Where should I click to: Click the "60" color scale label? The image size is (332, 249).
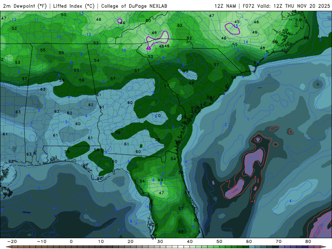point(249,242)
